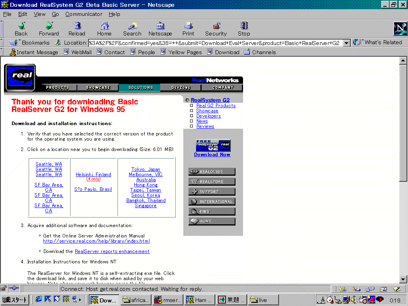Open Composer from the component bar

coord(396,289)
